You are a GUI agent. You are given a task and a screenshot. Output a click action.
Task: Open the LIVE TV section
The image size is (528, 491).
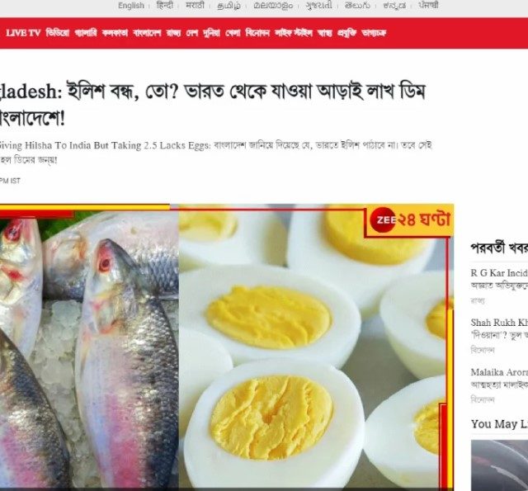[x=23, y=33]
